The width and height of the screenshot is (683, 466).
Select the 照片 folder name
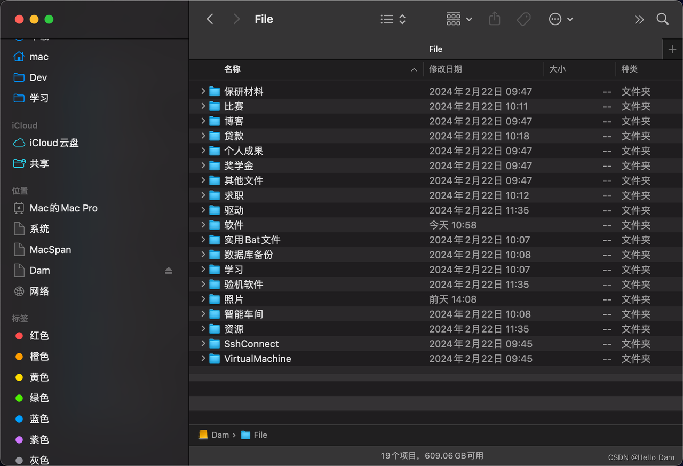pyautogui.click(x=234, y=299)
